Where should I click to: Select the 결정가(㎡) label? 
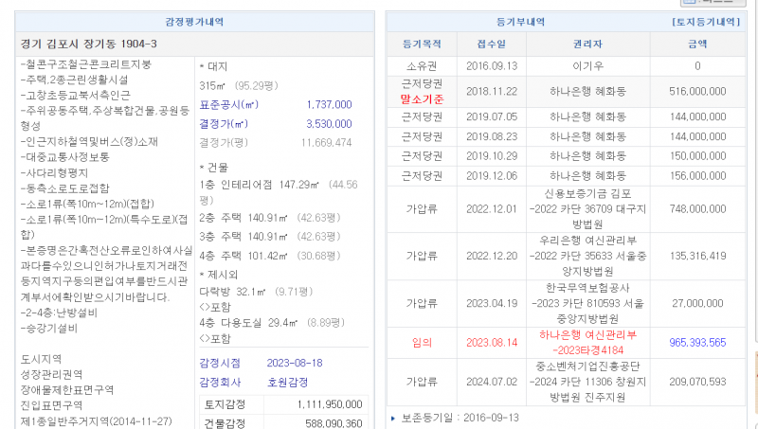point(225,123)
